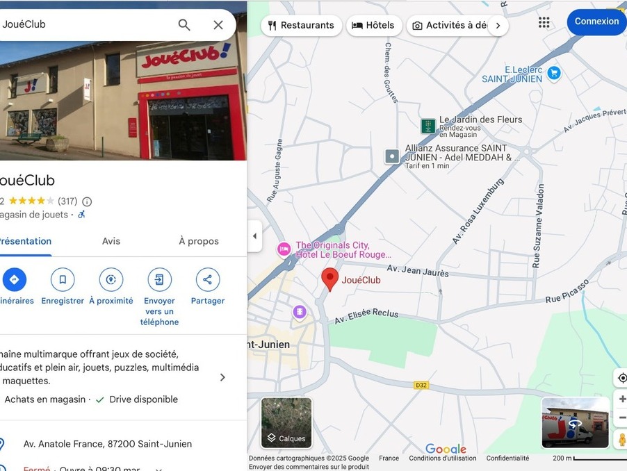Click the purple cinema marker on map

[300, 312]
